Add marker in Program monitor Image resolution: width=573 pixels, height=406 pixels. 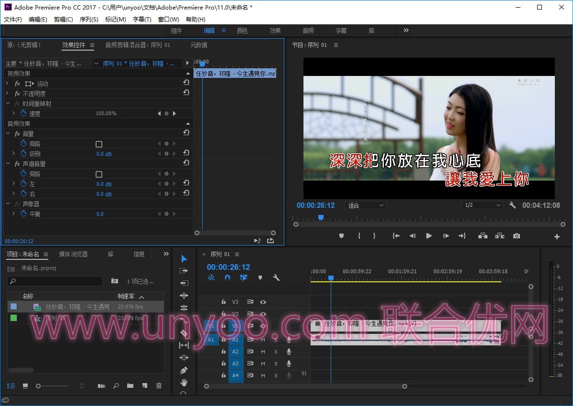(x=341, y=236)
